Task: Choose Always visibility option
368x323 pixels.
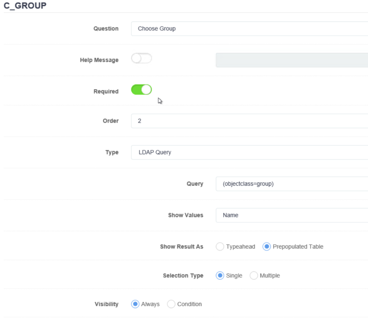Action: coord(135,304)
